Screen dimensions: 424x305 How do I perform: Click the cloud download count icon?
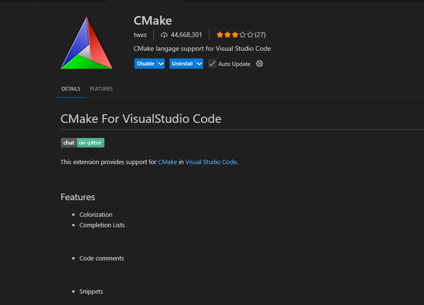(x=164, y=35)
